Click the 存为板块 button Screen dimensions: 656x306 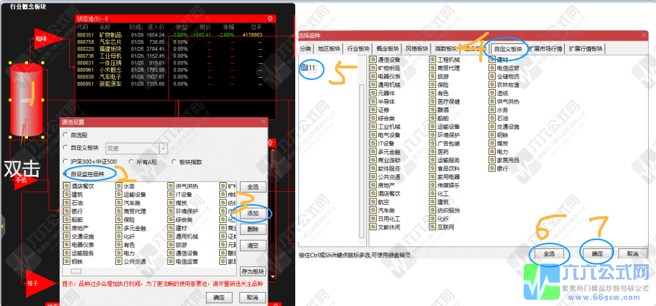tap(253, 271)
